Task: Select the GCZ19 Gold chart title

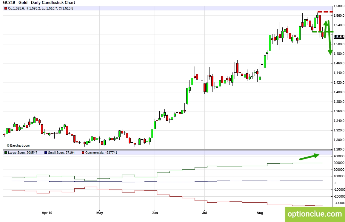Action: [x=39, y=2]
